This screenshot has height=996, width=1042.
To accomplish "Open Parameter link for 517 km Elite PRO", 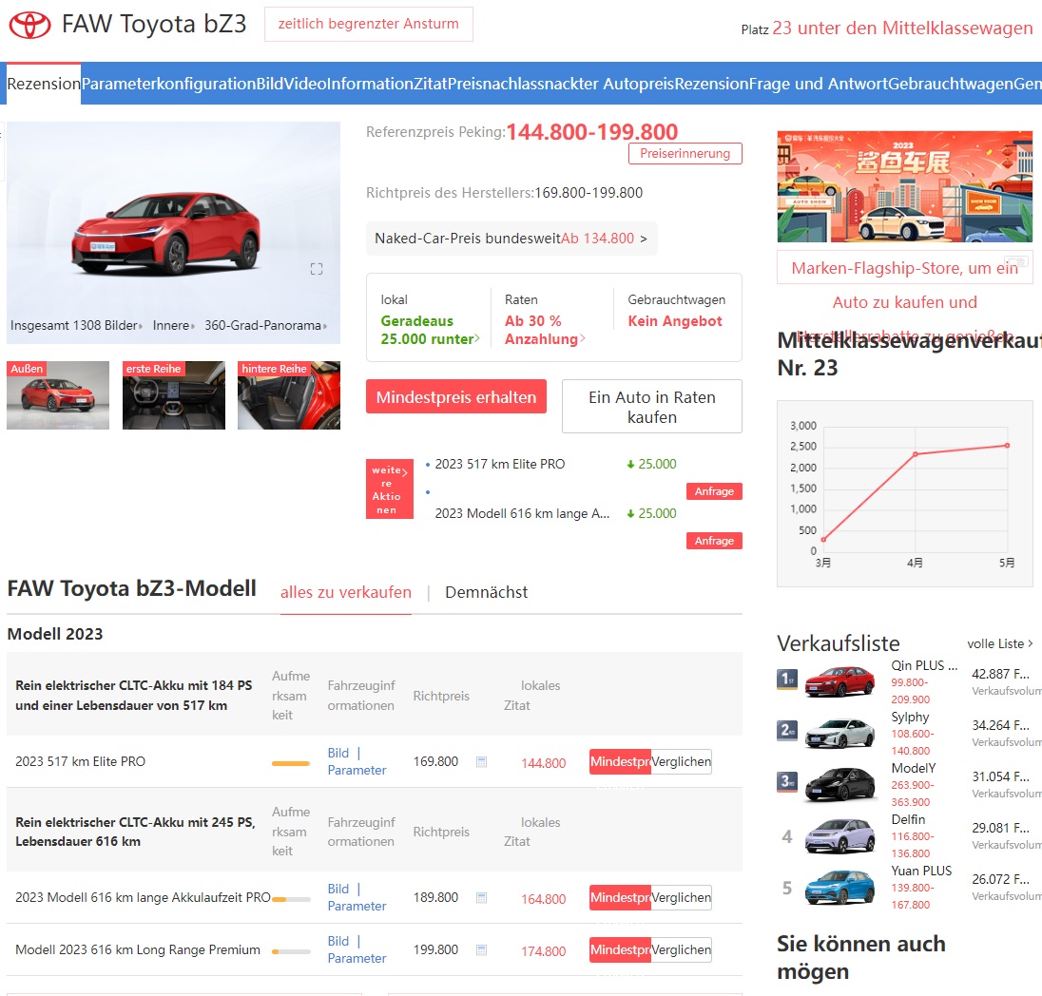I will pos(357,771).
